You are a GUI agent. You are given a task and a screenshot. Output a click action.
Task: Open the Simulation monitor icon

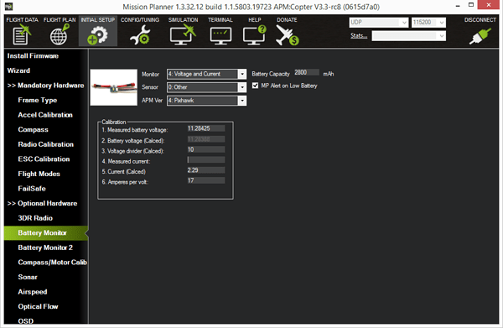pos(183,35)
